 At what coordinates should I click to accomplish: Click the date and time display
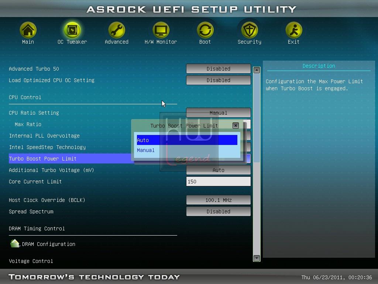tap(337, 277)
